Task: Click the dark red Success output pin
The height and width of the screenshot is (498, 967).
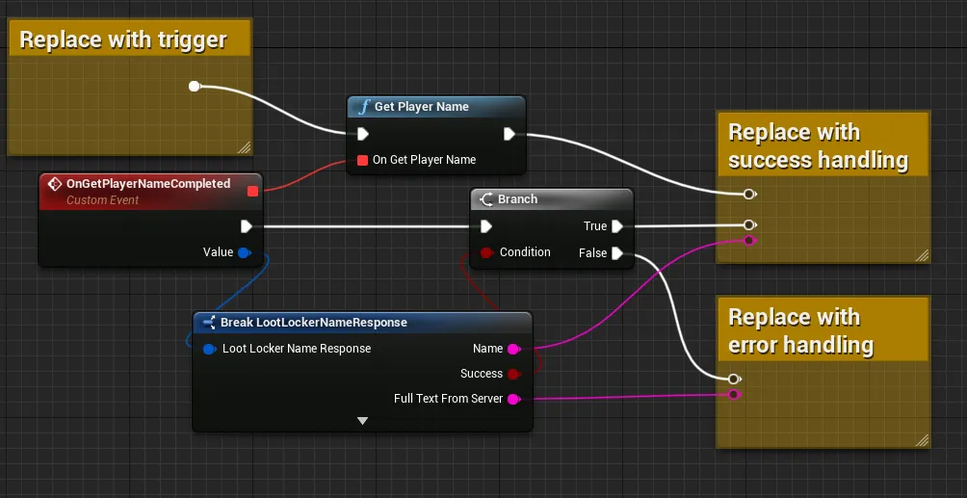Action: 513,374
